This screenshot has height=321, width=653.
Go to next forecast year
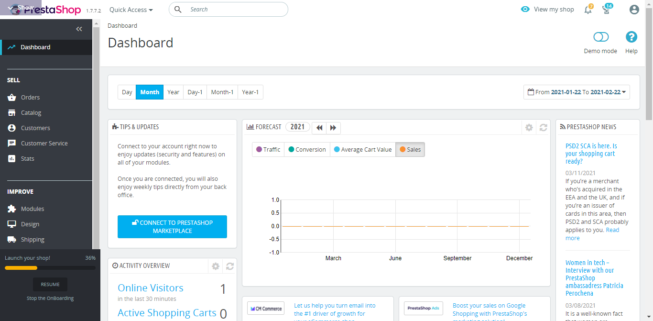click(333, 128)
